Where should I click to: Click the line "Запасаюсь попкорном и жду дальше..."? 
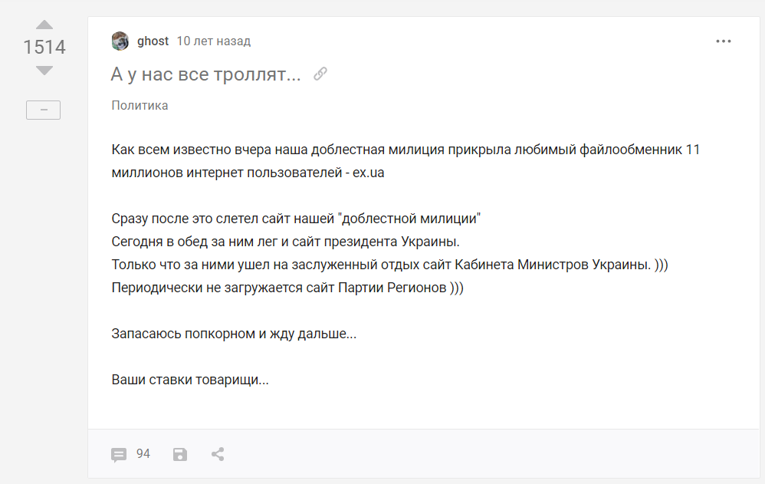coord(234,334)
